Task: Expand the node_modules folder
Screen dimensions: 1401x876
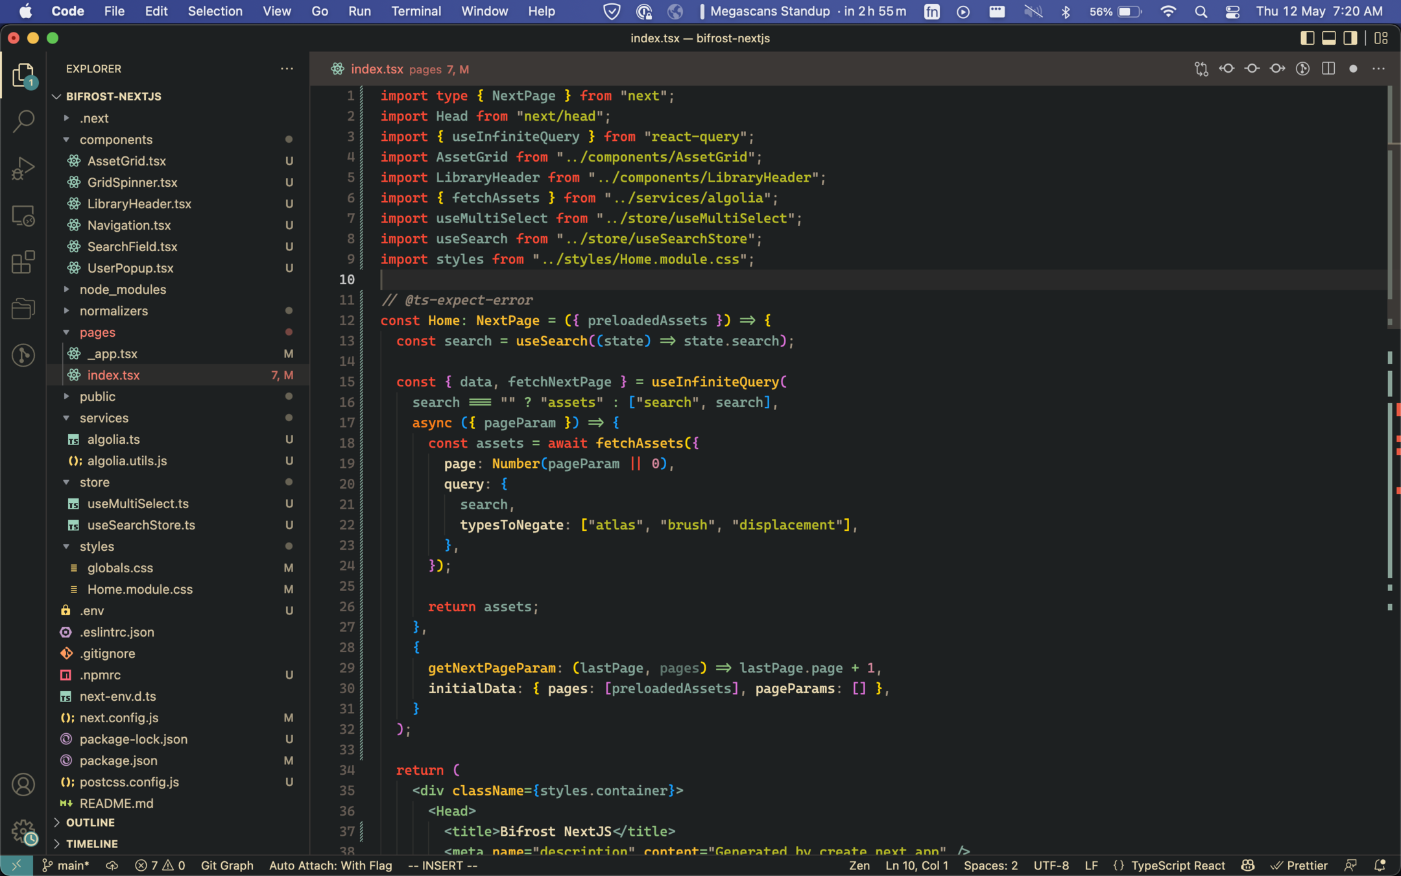Action: (123, 289)
